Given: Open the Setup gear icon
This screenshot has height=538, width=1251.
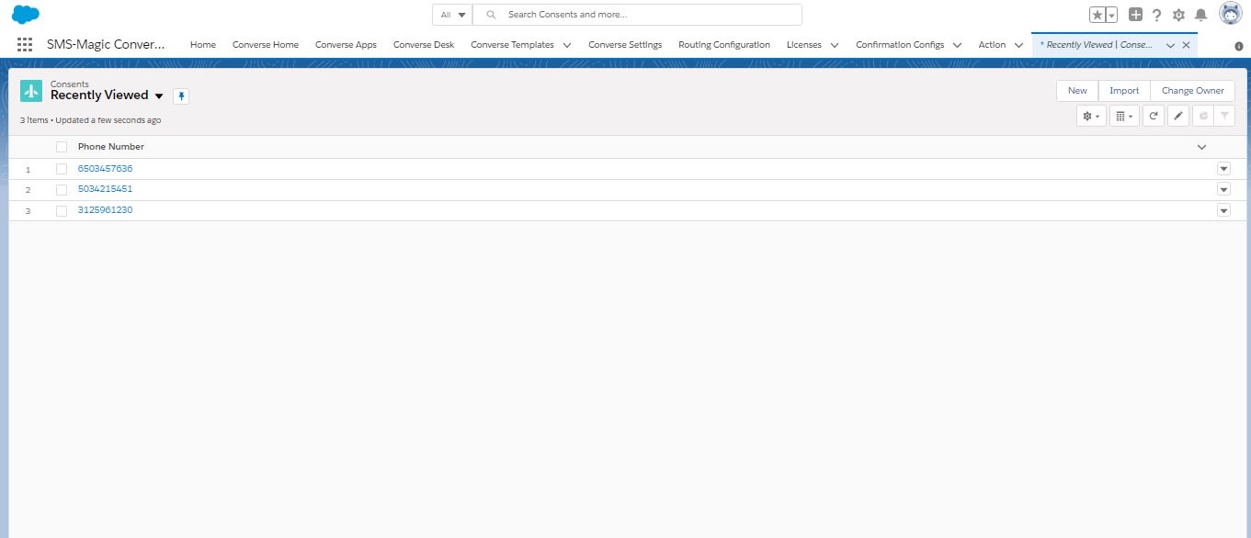Looking at the screenshot, I should (x=1178, y=15).
